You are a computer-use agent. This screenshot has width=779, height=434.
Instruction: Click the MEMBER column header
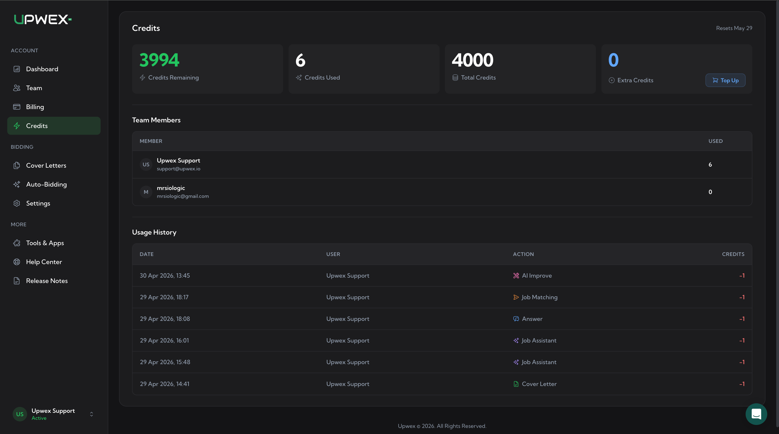[x=151, y=141]
